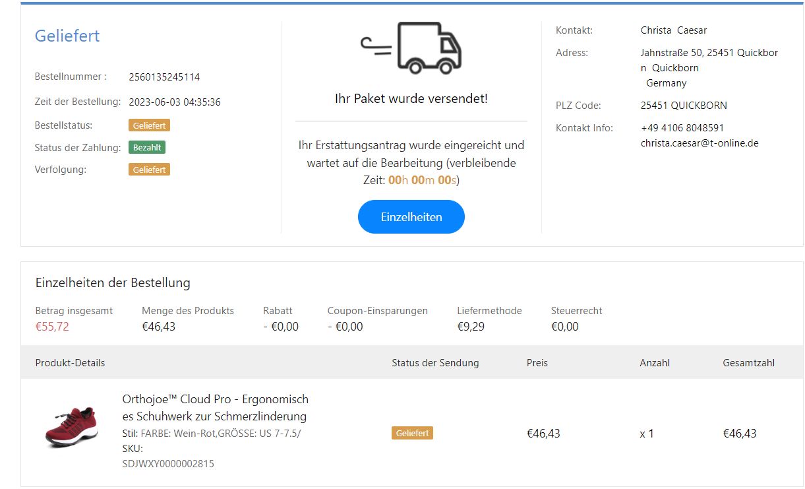Open the red shoe product thumbnail
The image size is (805, 489).
point(73,427)
